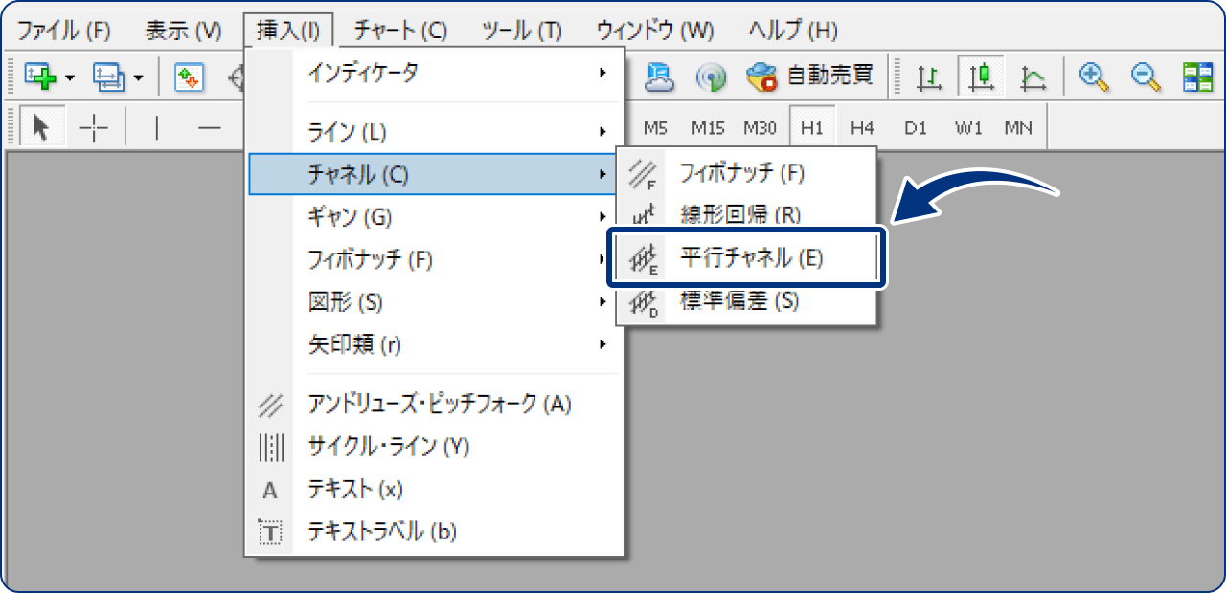Switch chart to bar chart mode
This screenshot has width=1226, height=593.
click(928, 77)
